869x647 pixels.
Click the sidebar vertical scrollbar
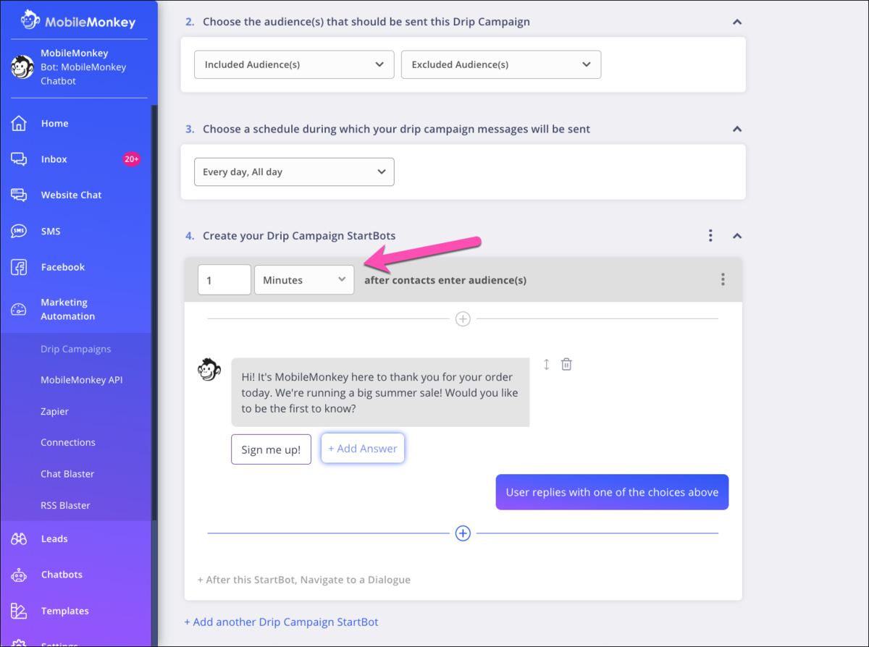(154, 311)
